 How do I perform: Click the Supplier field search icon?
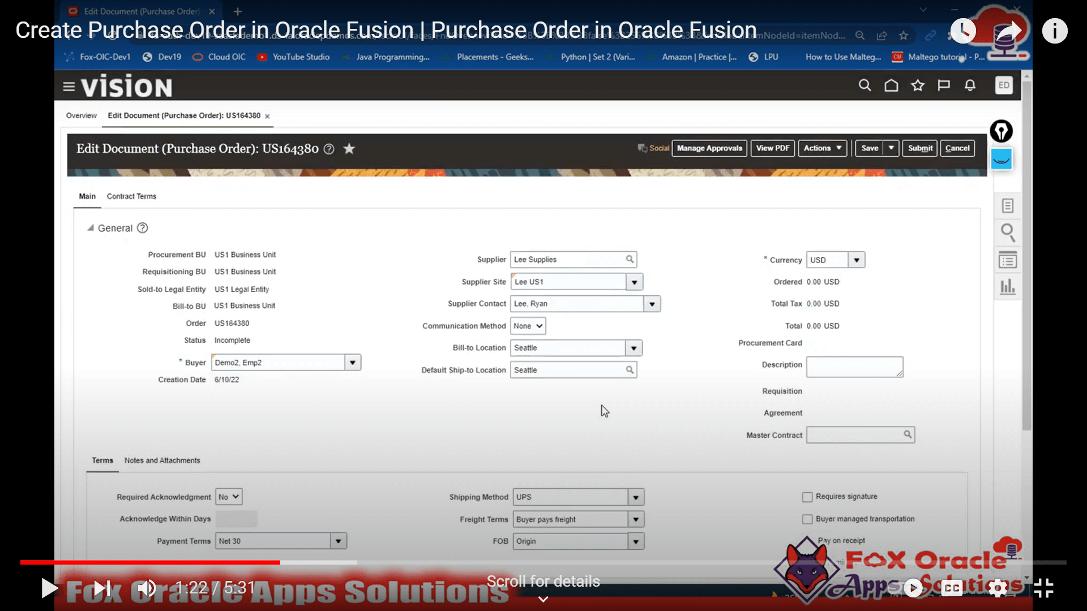pos(630,259)
